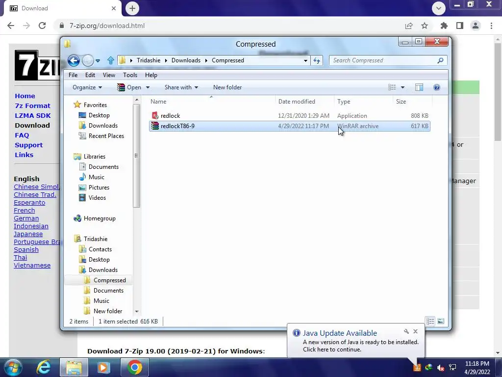Open New folder in navigation tree
Image resolution: width=502 pixels, height=377 pixels.
103,311
